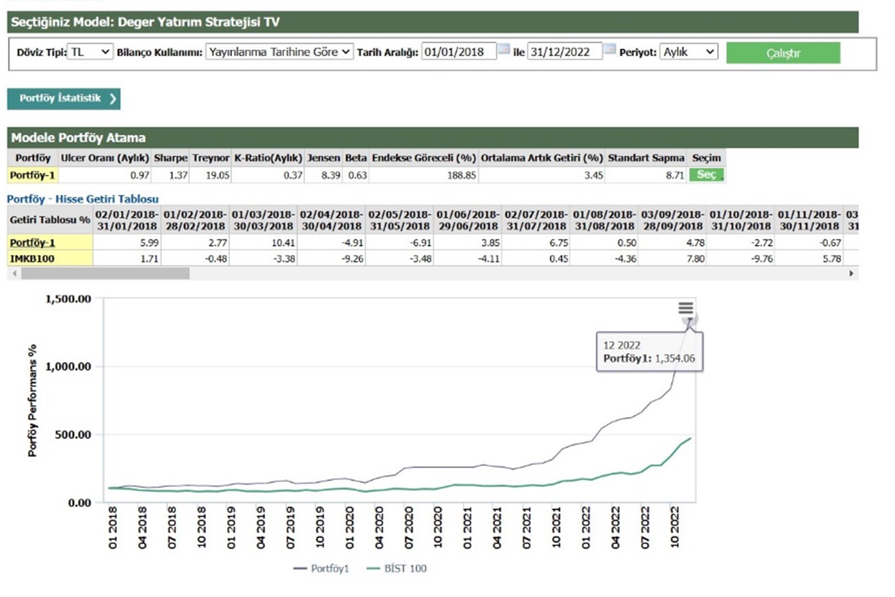Click the Portföy-1 return value 10.41

pos(282,243)
